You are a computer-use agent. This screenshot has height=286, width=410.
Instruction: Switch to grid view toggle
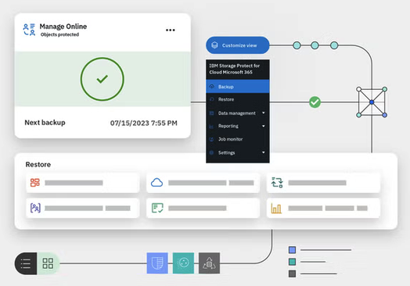(x=48, y=263)
